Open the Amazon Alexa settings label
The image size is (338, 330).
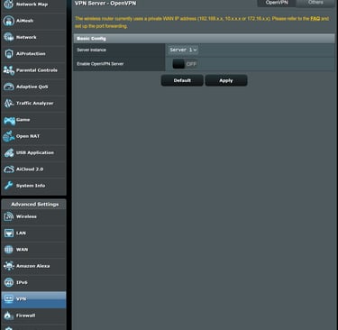click(x=33, y=266)
